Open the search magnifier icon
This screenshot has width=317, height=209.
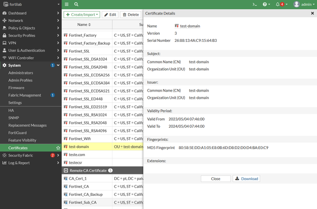(76, 4)
